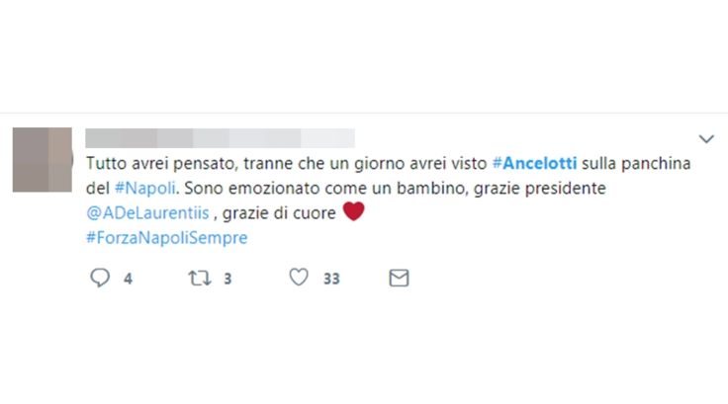The width and height of the screenshot is (728, 404).
Task: Open the blurred profile avatar picture
Action: [43, 160]
